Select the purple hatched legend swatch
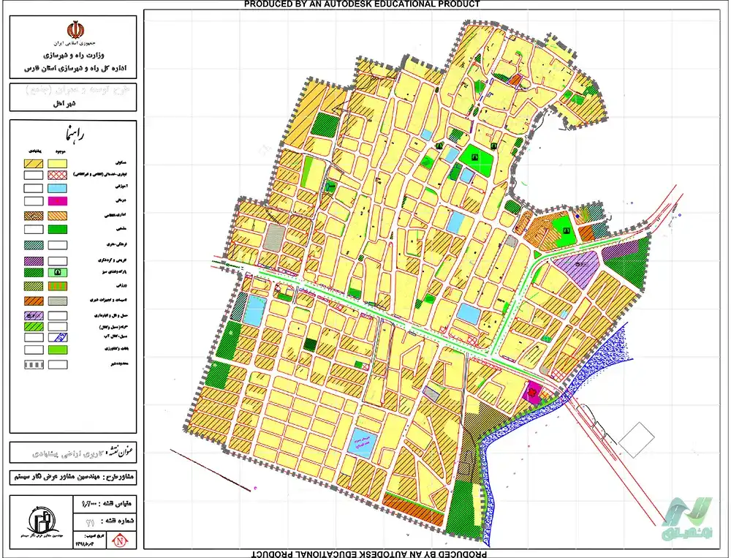The width and height of the screenshot is (731, 558). click(x=34, y=260)
